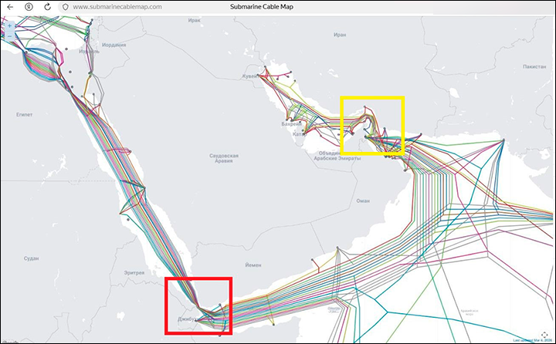The image size is (556, 344).
Task: Click the site security shield icon
Action: [x=65, y=6]
